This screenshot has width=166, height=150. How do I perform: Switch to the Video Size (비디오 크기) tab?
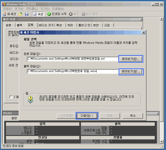coord(46,25)
